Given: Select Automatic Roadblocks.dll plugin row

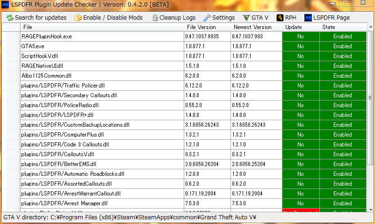Looking at the screenshot, I should click(x=184, y=174).
